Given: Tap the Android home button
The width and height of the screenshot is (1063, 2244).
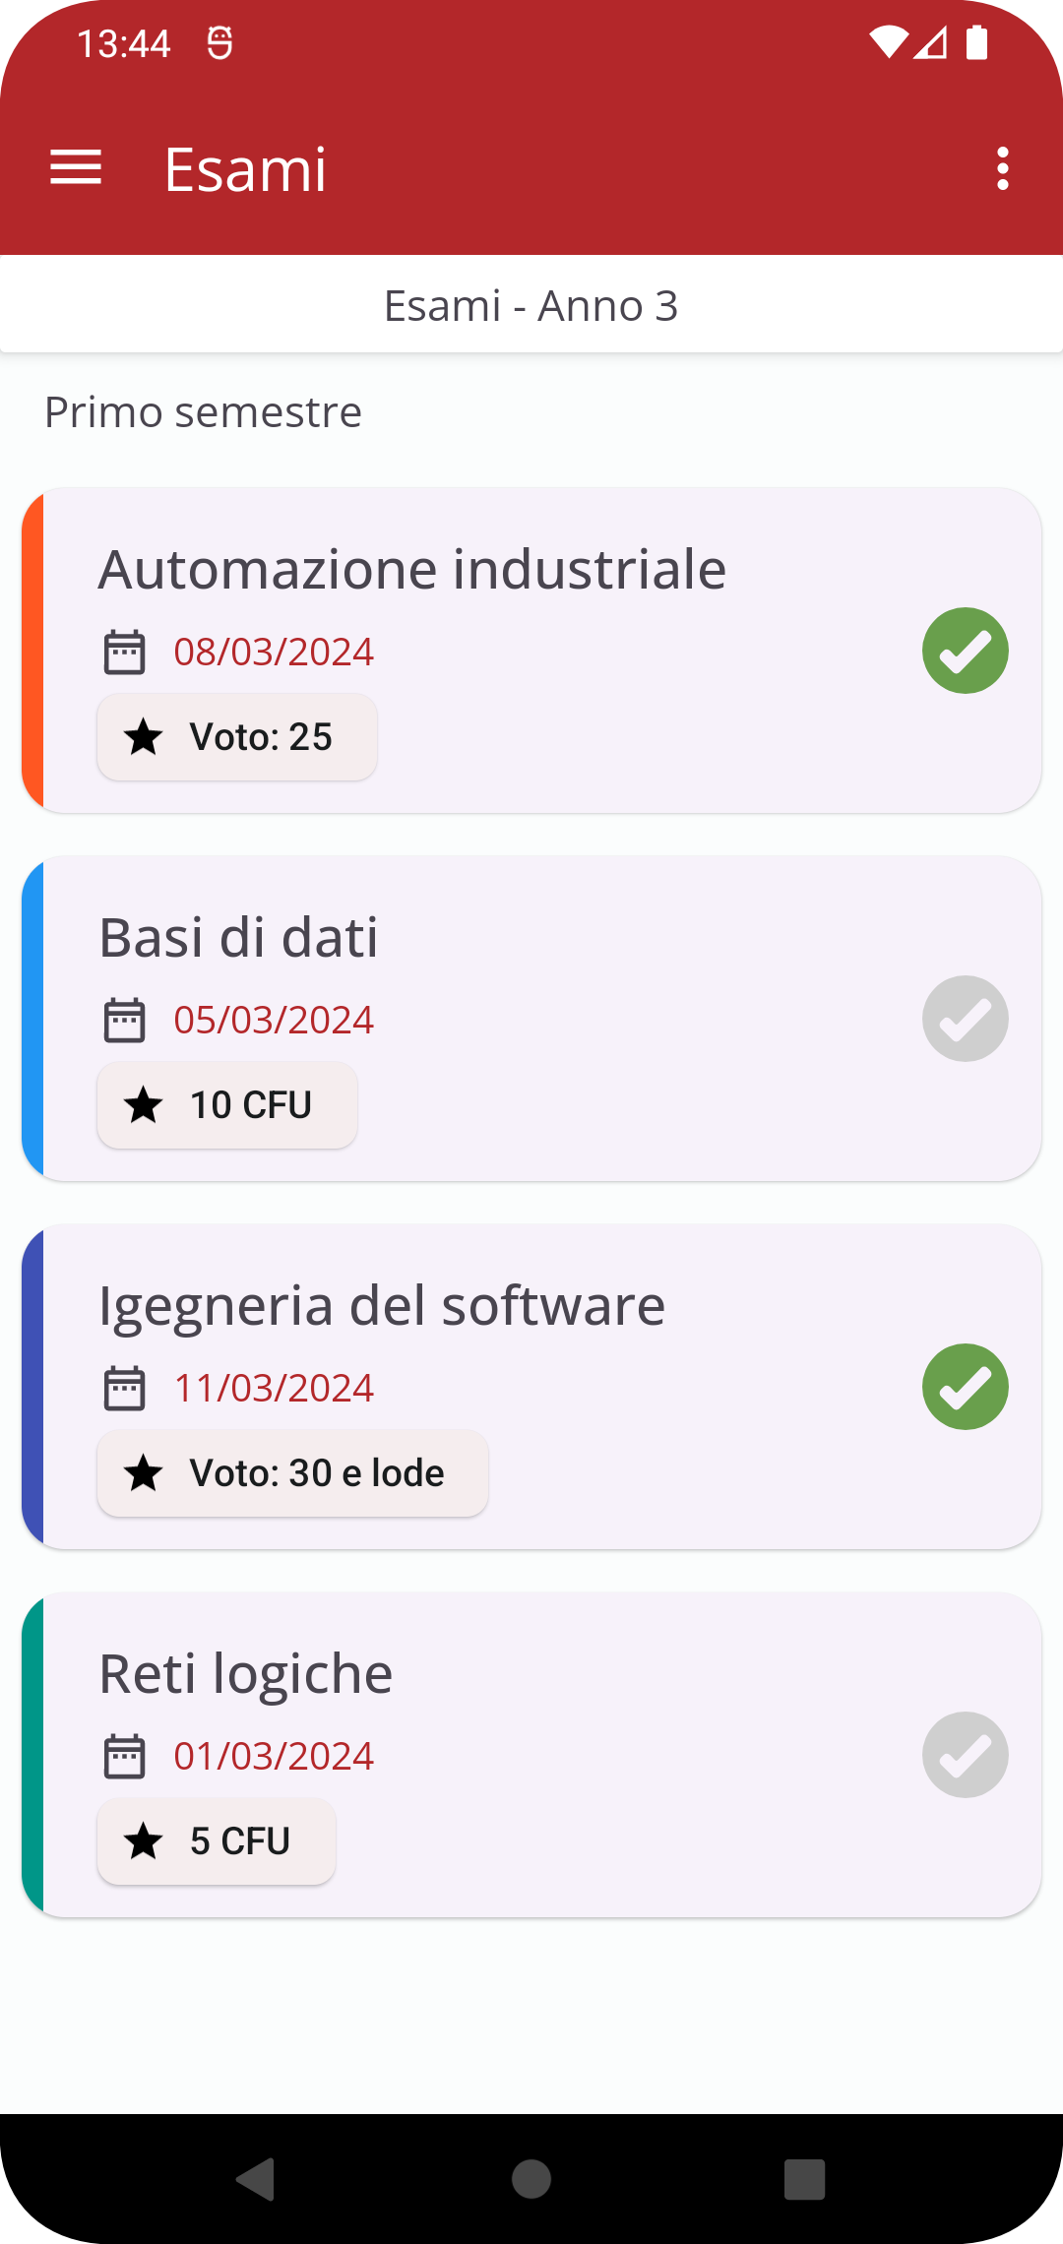Looking at the screenshot, I should click(x=531, y=2179).
